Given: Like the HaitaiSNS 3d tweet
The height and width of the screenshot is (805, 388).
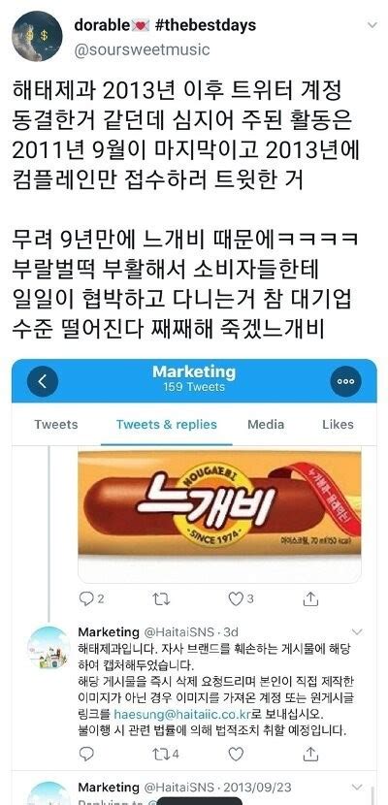Looking at the screenshot, I should tap(236, 754).
